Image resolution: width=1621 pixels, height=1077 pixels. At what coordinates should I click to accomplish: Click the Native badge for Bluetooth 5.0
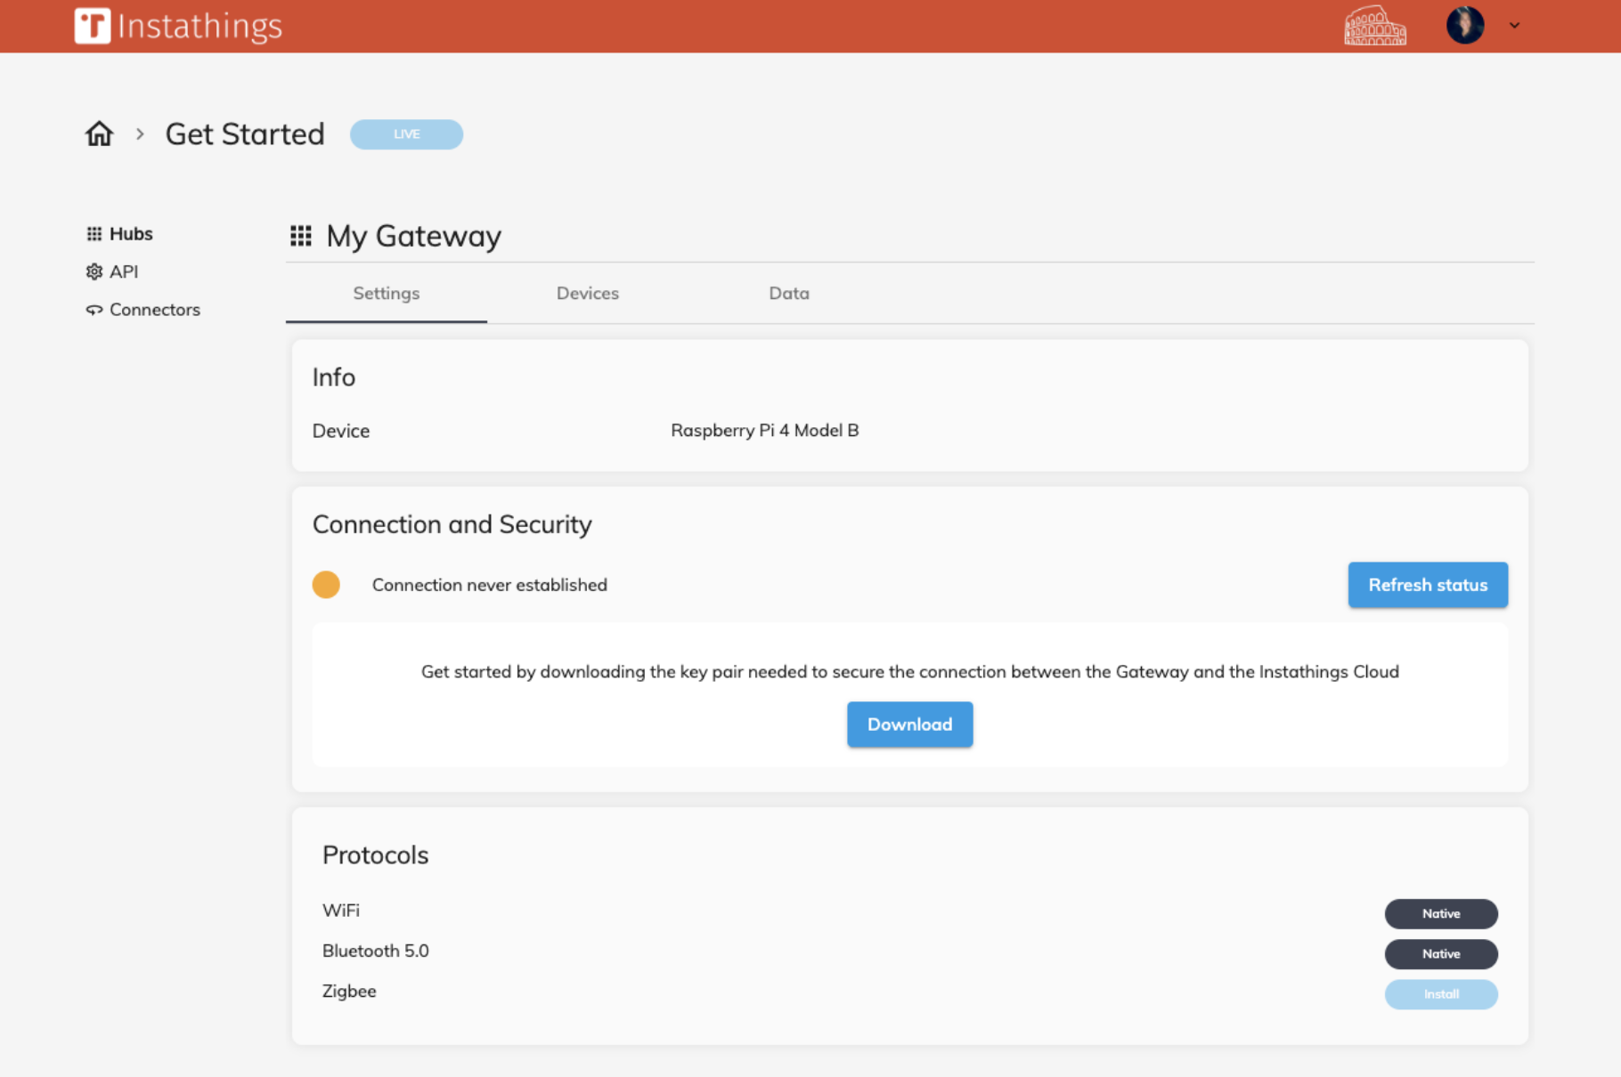click(x=1441, y=954)
